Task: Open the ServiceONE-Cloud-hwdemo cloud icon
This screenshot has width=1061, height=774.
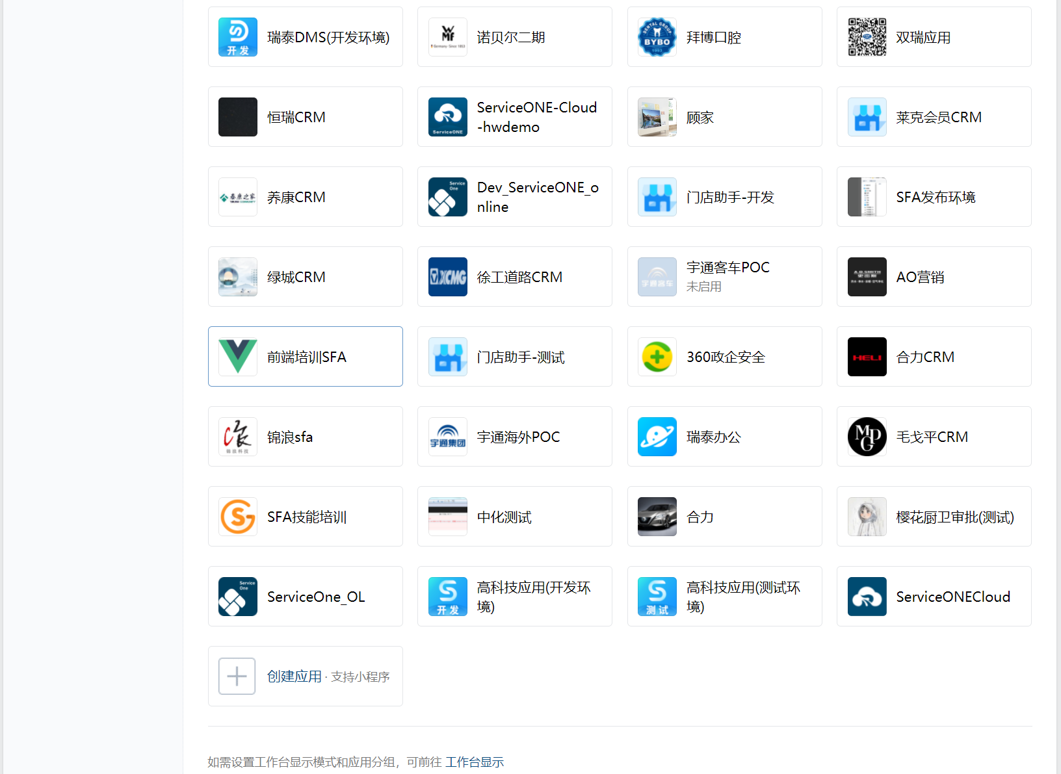Action: click(448, 117)
